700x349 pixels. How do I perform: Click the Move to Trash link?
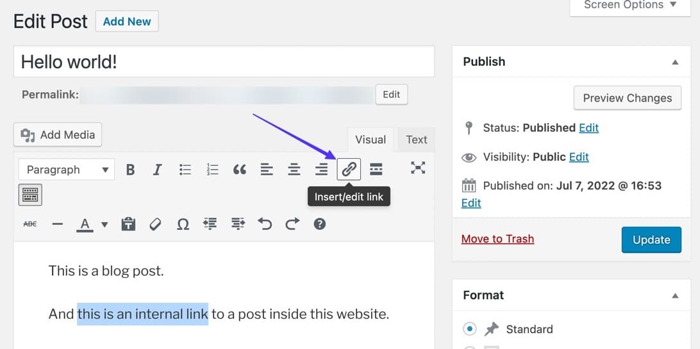(x=497, y=239)
